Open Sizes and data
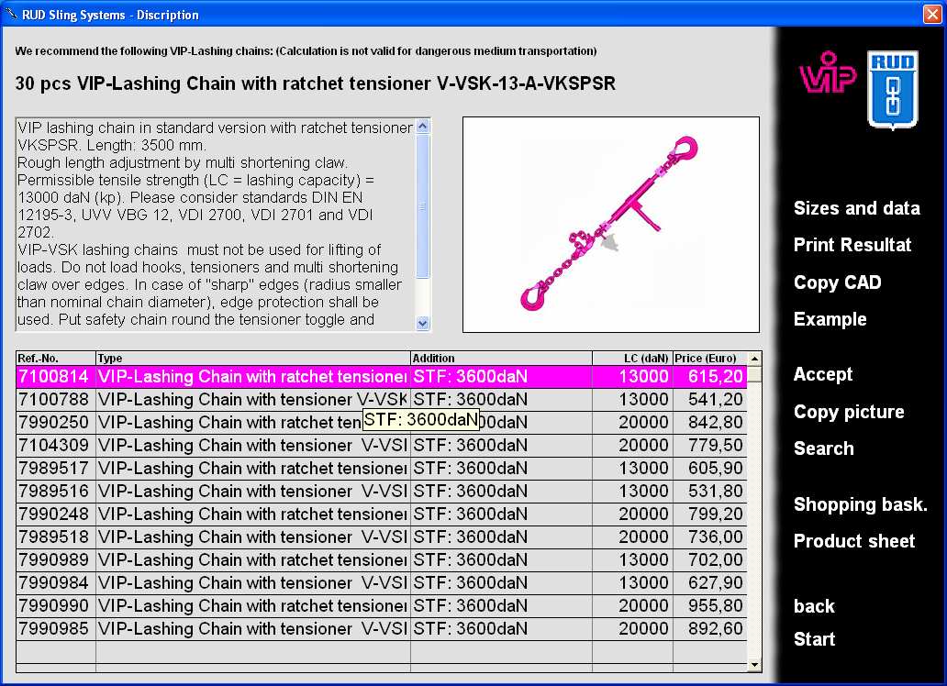This screenshot has height=686, width=947. [856, 208]
